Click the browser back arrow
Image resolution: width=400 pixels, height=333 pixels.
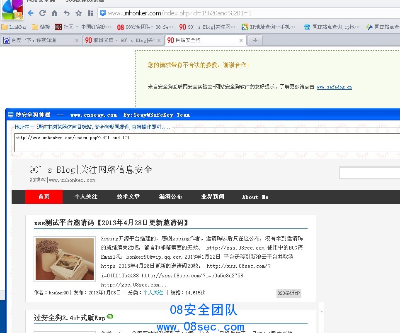31,13
